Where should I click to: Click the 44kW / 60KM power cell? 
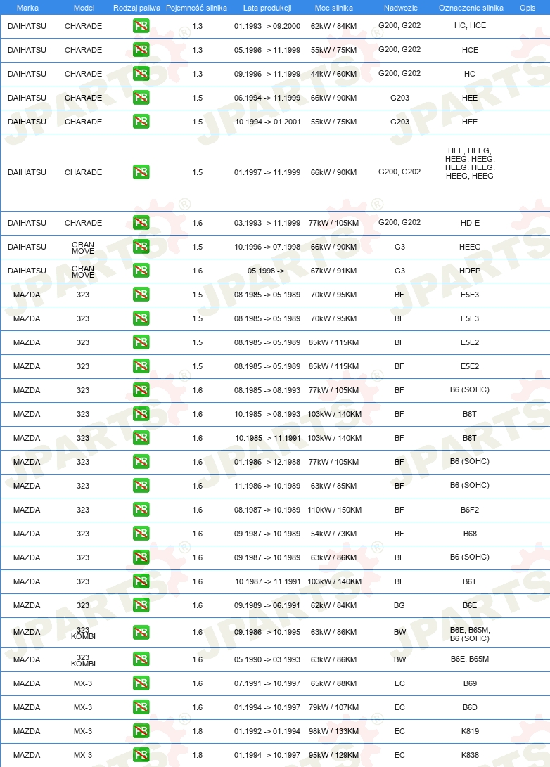point(333,75)
